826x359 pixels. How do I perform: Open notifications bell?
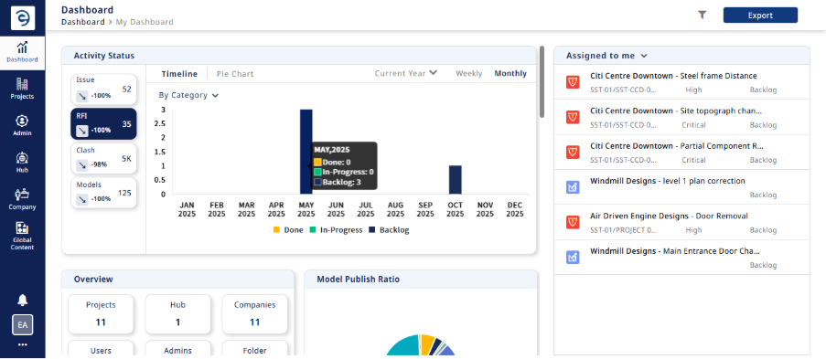22,300
